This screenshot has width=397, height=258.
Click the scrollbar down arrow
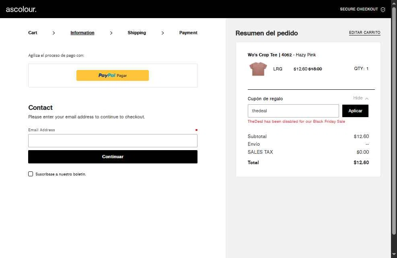[x=394, y=254]
